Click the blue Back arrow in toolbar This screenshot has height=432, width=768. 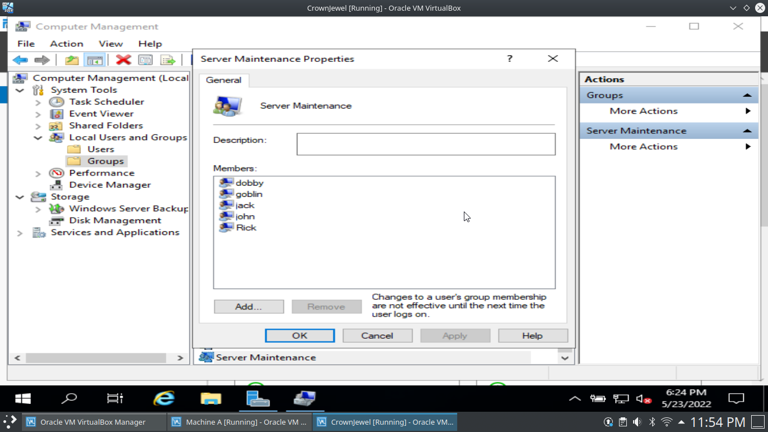(20, 60)
